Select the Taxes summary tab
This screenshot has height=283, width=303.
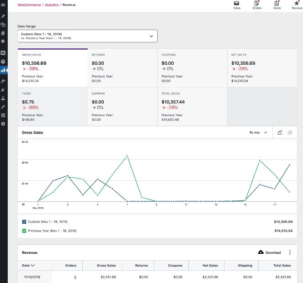click(x=53, y=107)
